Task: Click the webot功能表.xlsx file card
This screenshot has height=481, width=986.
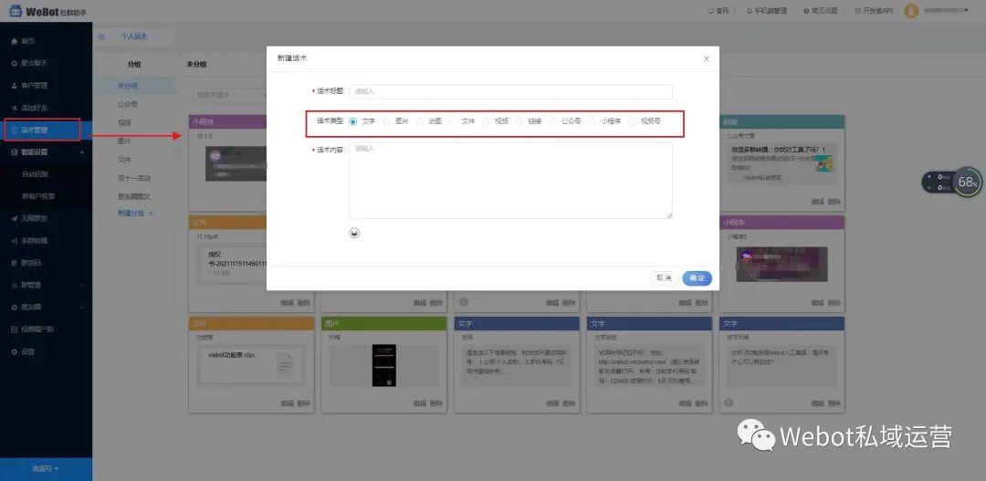Action: point(251,365)
